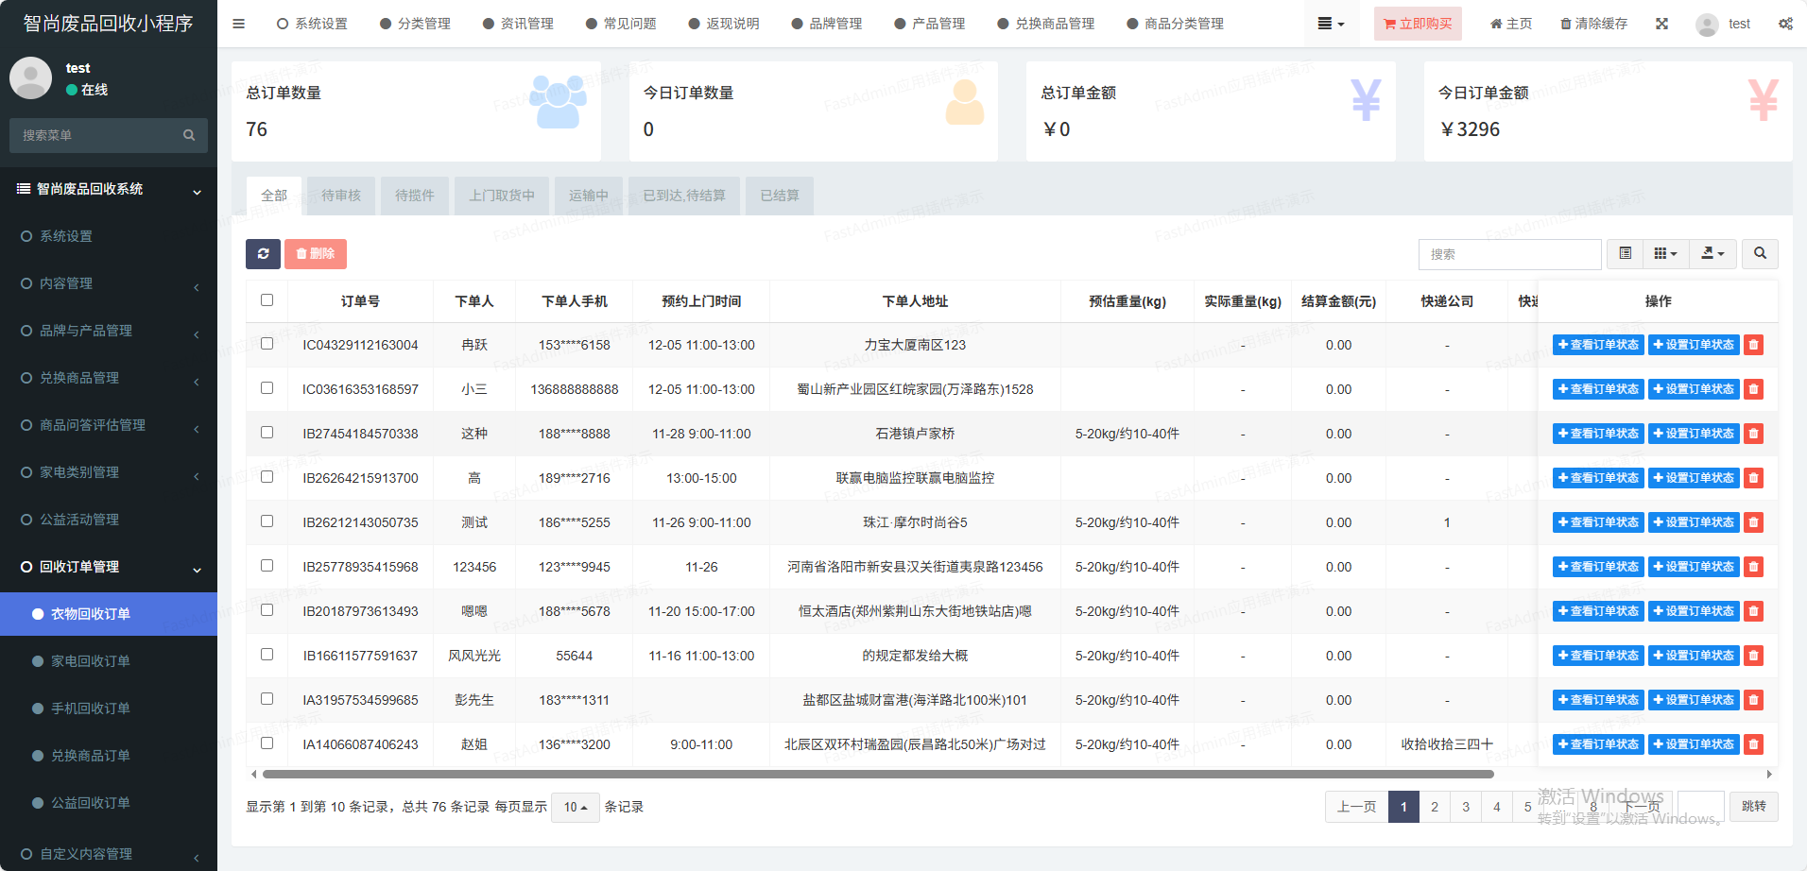Click sidebar menu search magnifier icon
This screenshot has width=1807, height=871.
tap(189, 135)
